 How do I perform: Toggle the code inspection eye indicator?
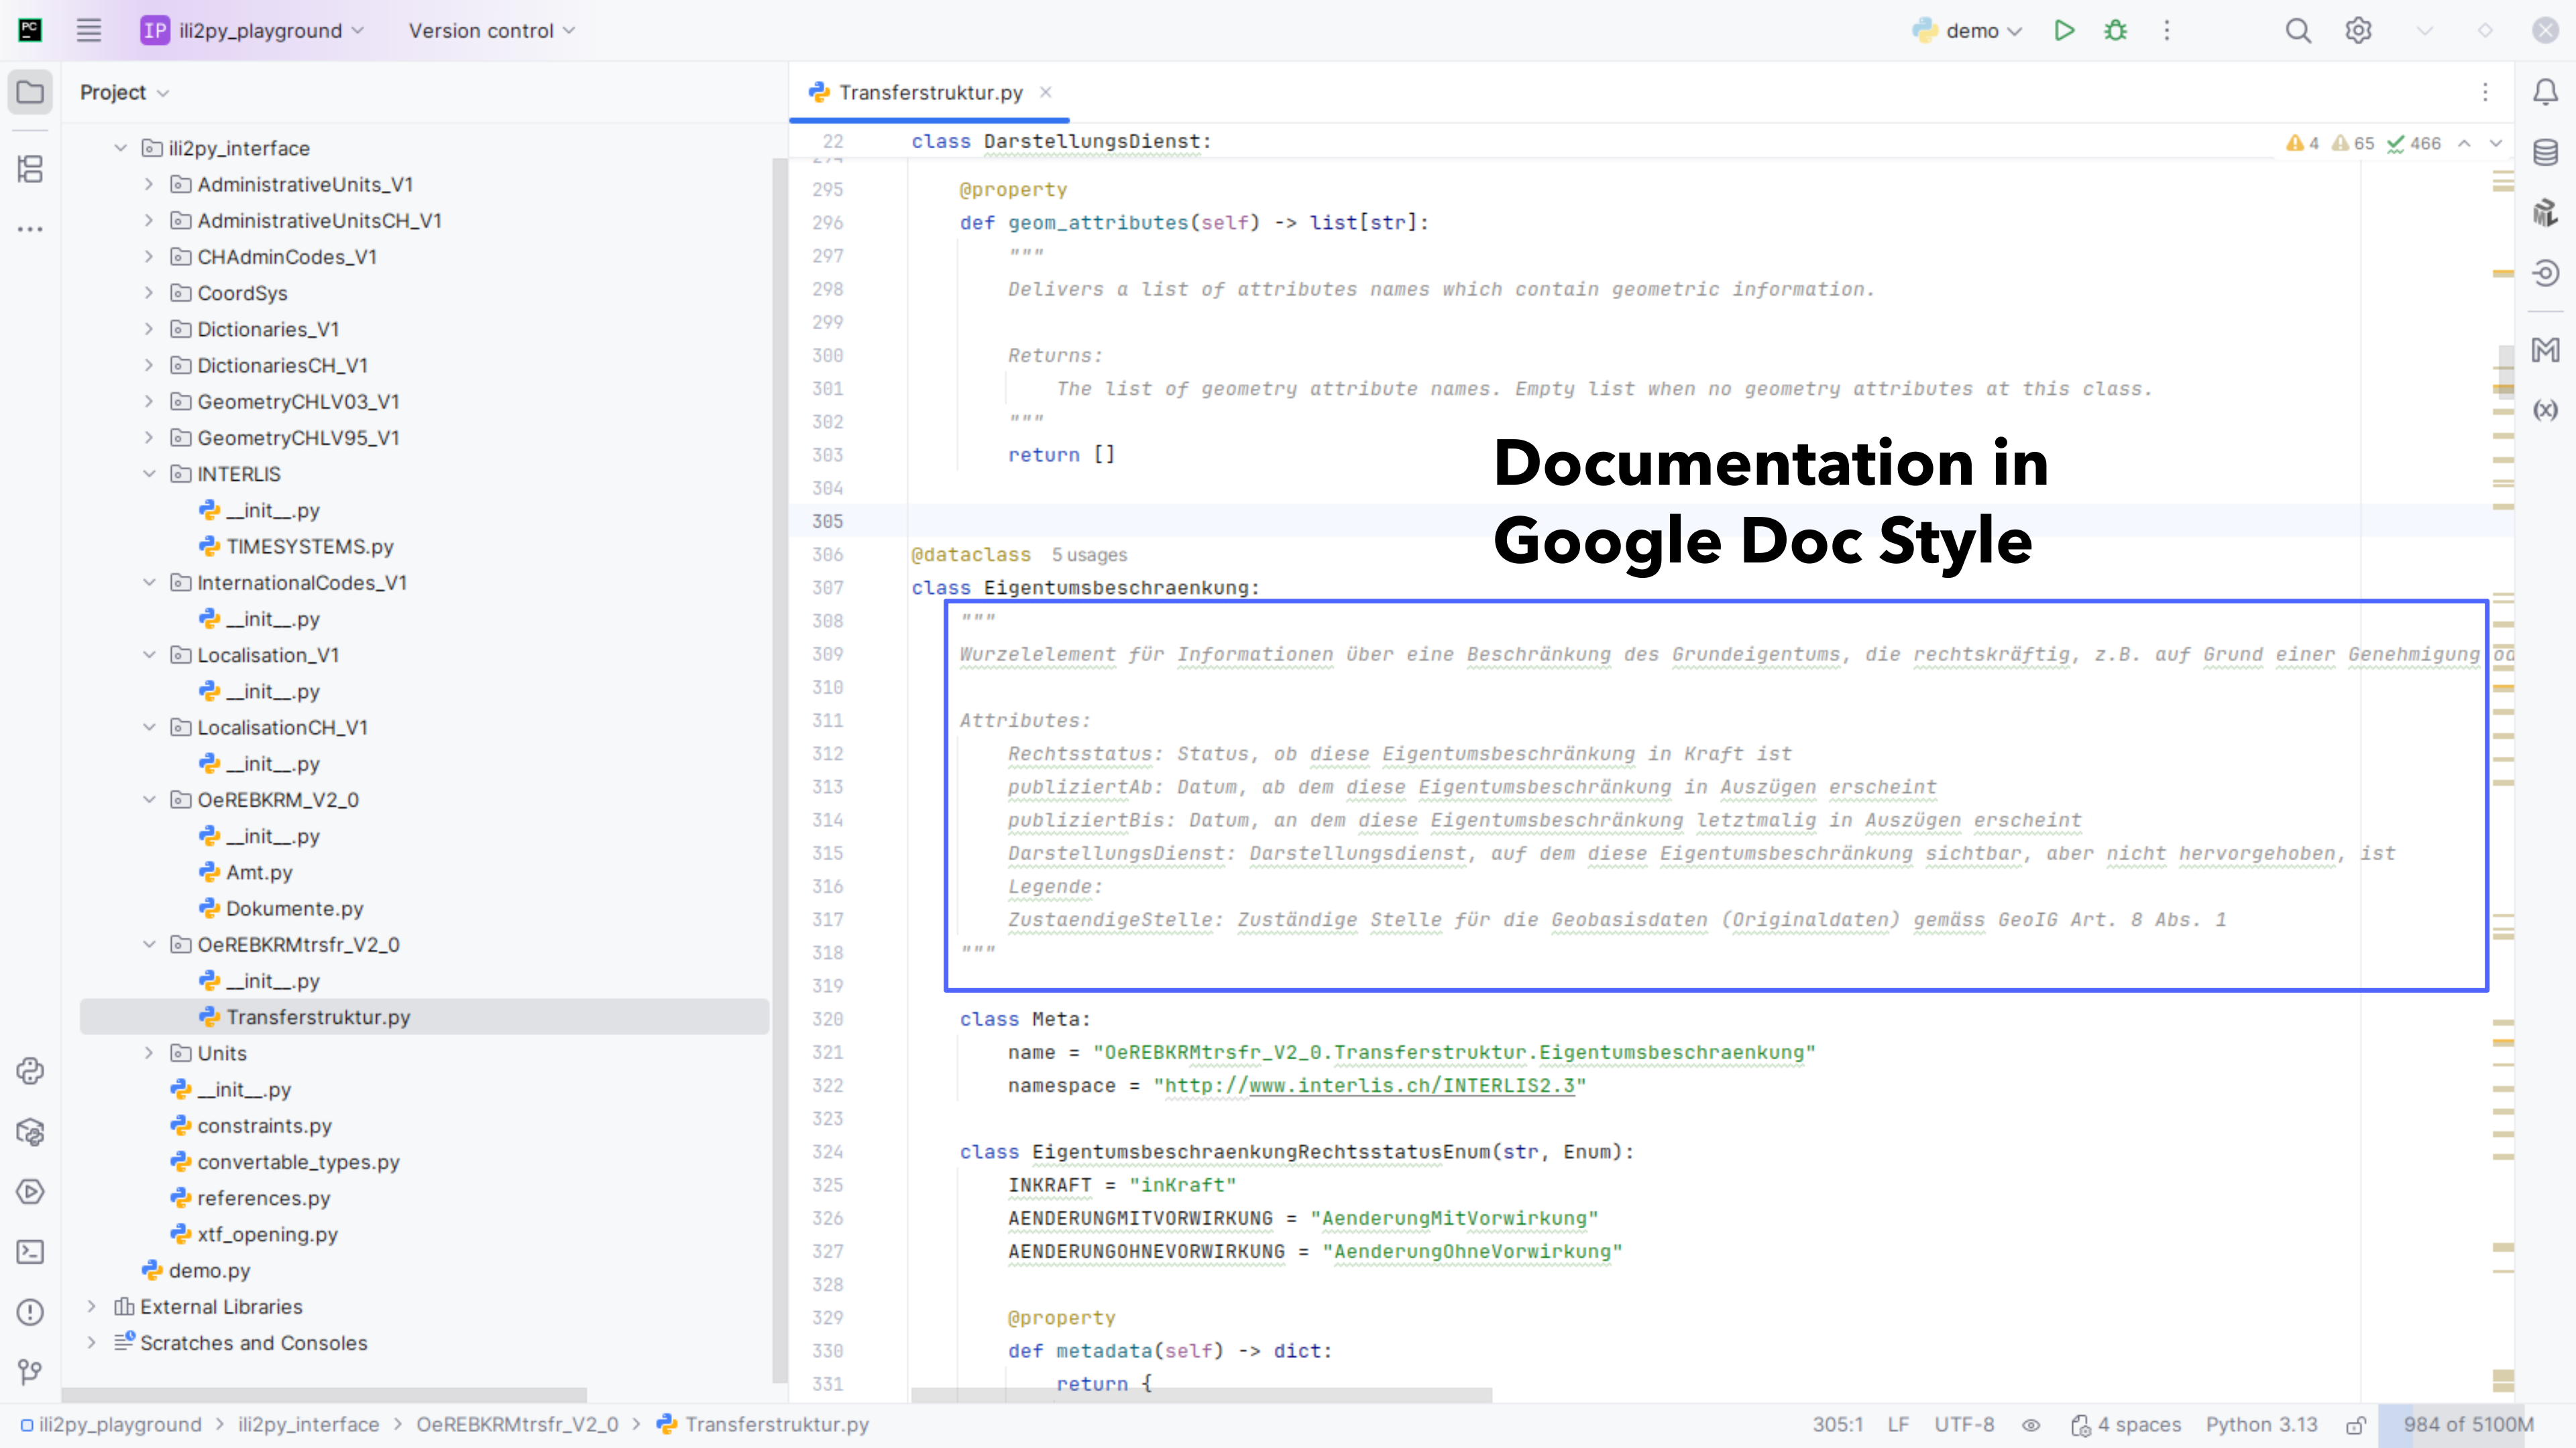[2031, 1425]
